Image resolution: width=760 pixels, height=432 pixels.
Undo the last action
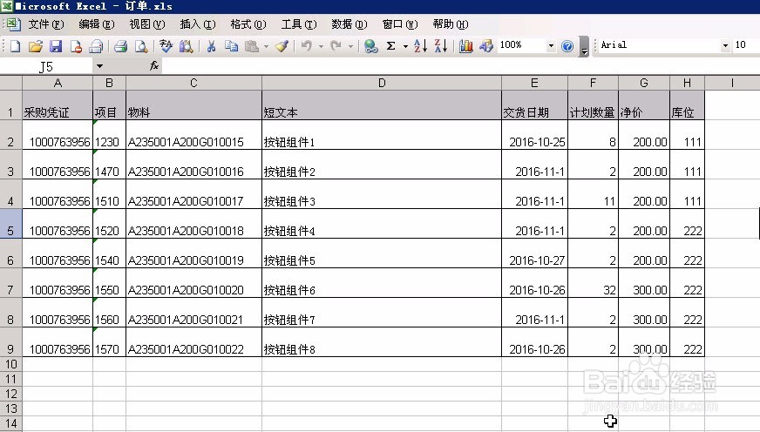[306, 46]
